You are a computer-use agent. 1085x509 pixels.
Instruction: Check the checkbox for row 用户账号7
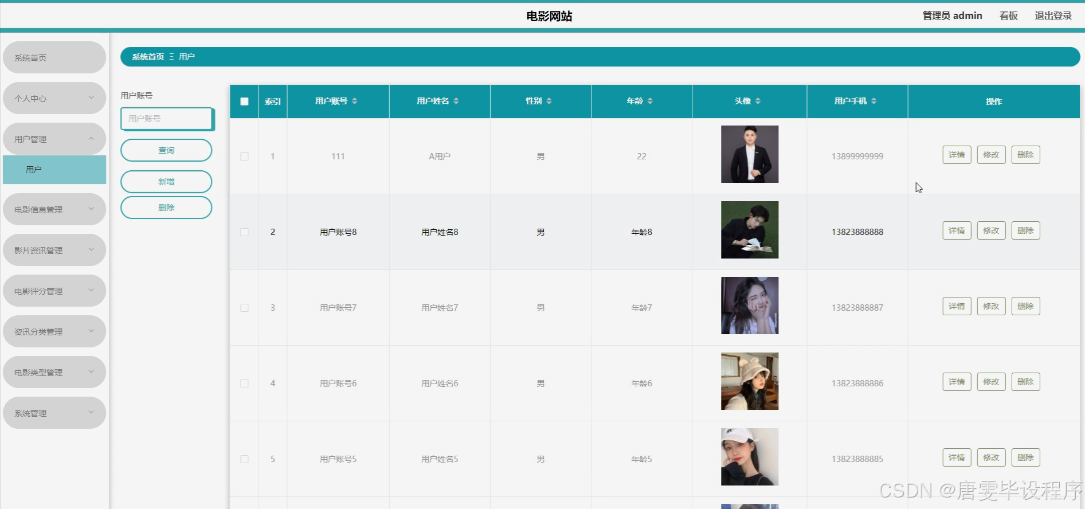tap(244, 308)
